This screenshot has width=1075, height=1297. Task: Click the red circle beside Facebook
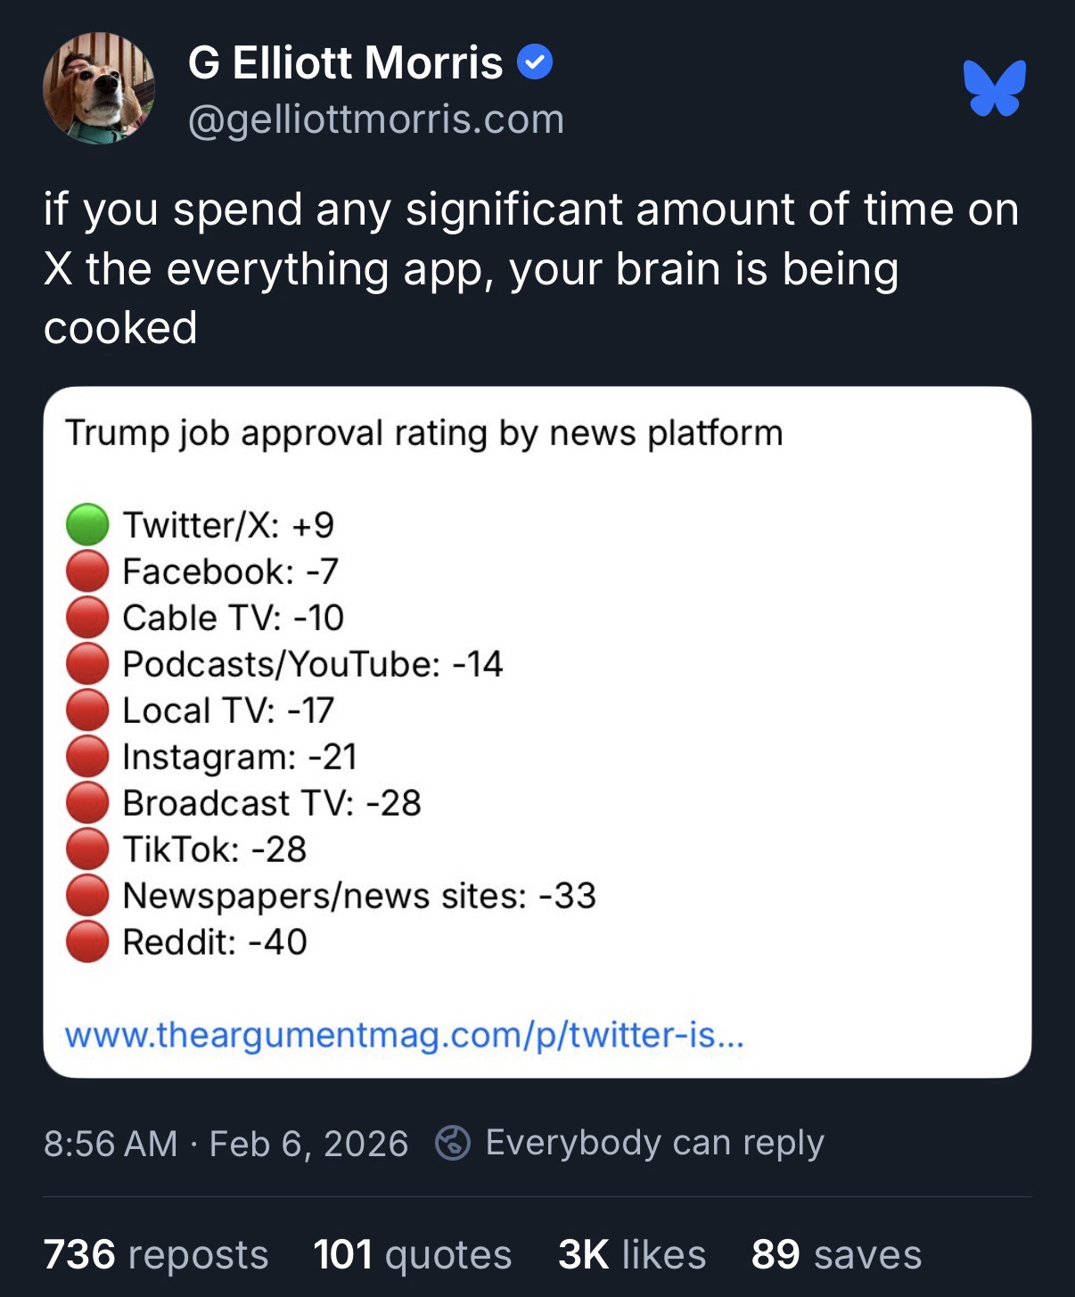87,571
